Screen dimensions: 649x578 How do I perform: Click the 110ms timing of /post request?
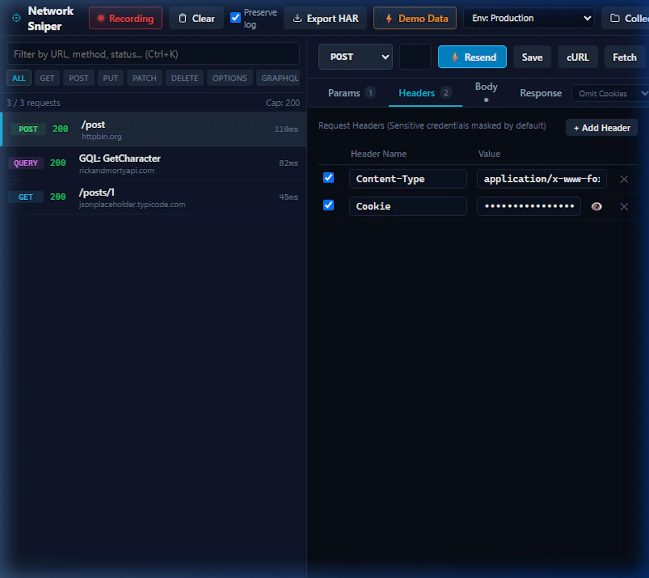coord(286,129)
